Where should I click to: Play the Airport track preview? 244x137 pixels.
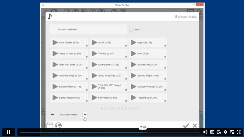133,42
